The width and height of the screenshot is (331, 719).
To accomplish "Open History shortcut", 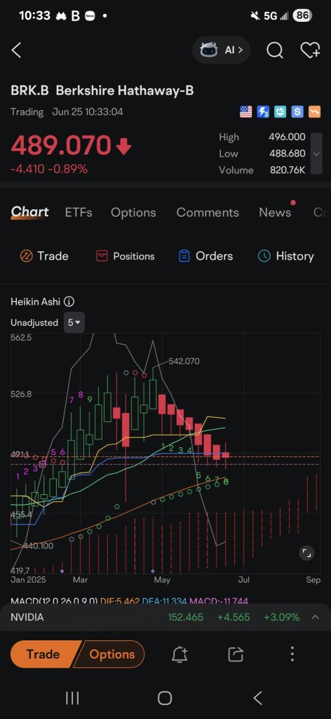I will click(286, 256).
